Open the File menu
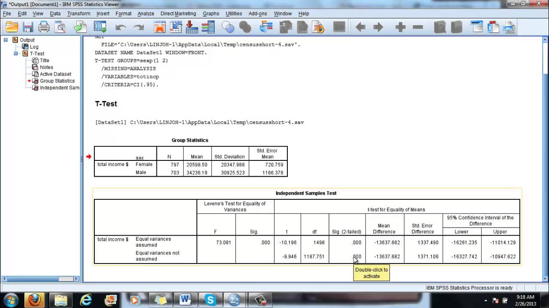Screen dimensions: 549x308 point(7,14)
